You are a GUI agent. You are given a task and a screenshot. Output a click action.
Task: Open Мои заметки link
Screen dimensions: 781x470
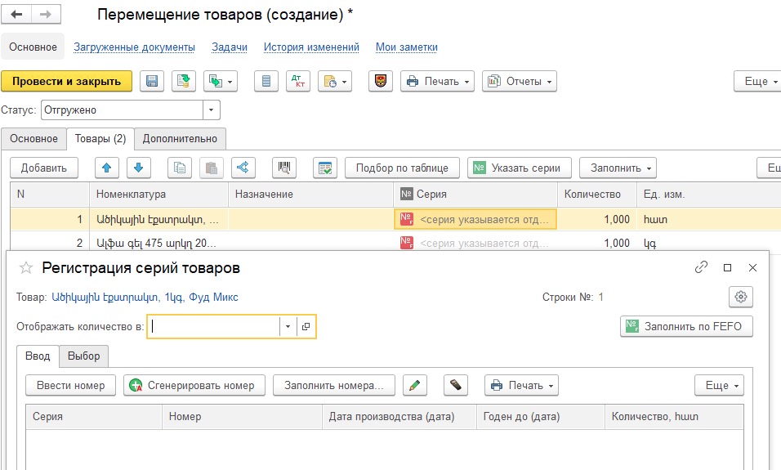coord(407,47)
